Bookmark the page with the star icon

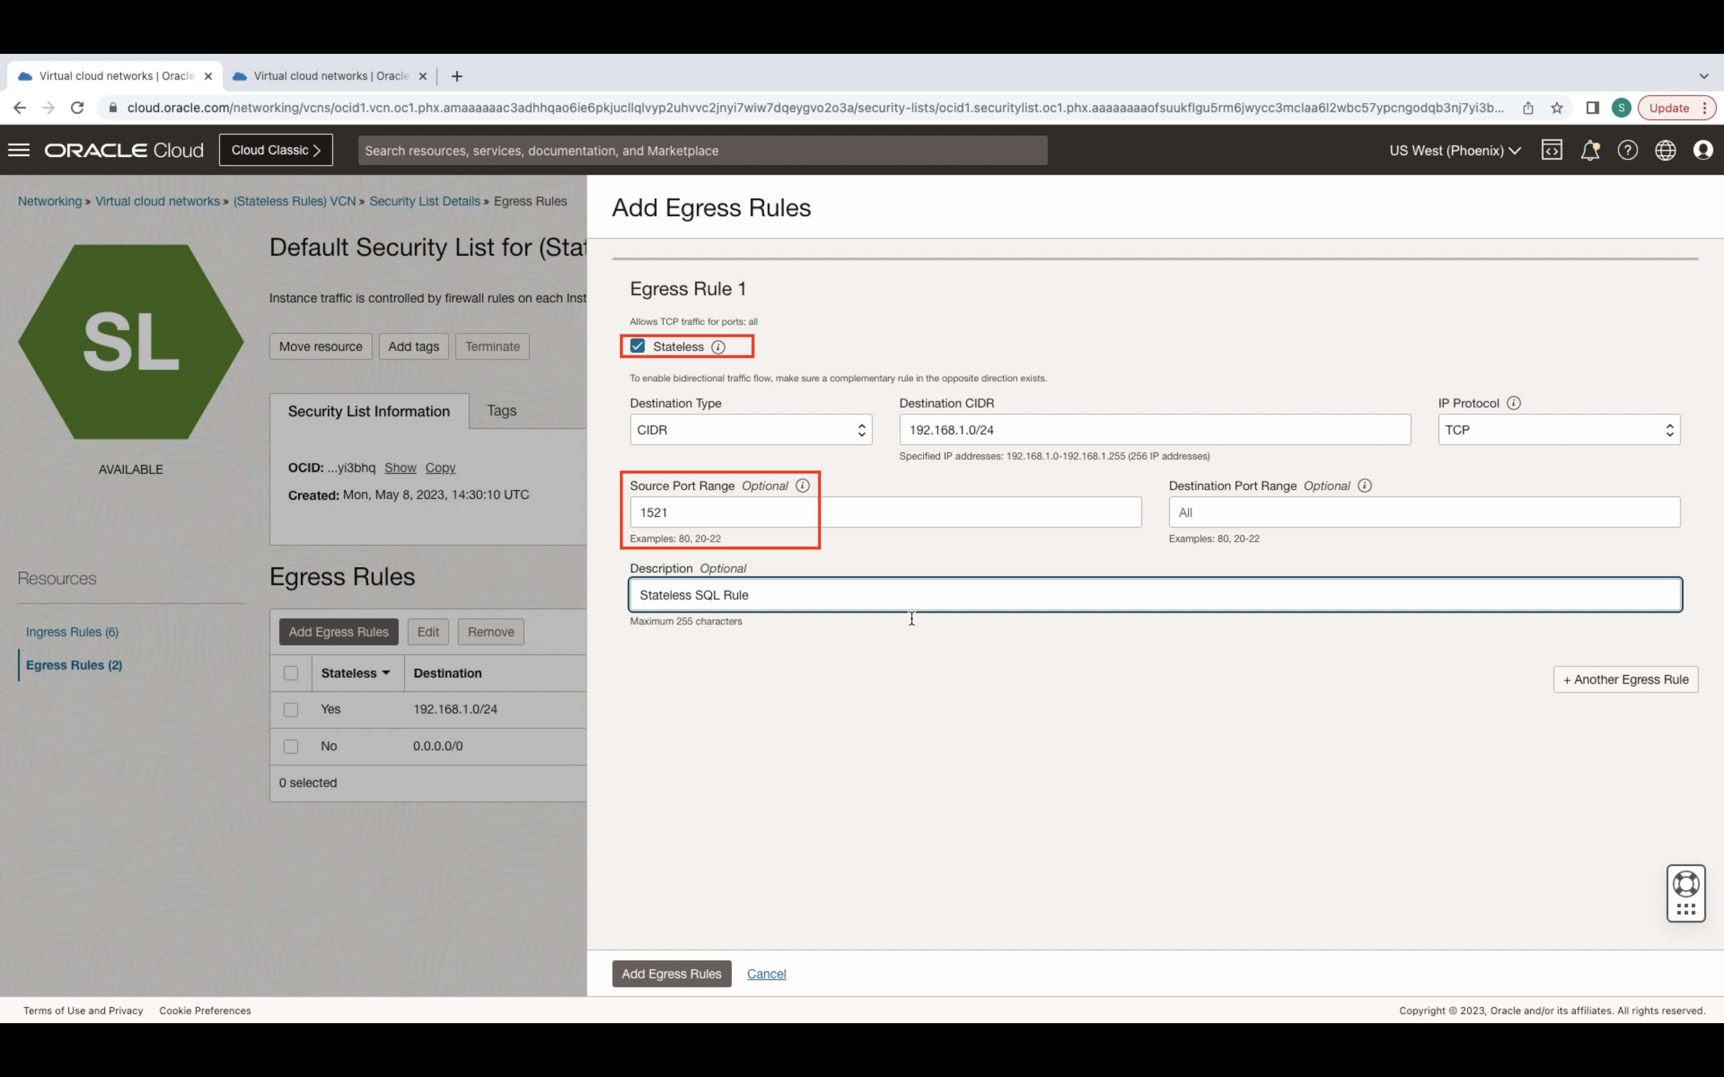1556,108
